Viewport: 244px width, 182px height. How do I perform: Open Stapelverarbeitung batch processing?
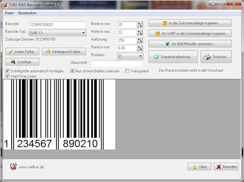173,57
